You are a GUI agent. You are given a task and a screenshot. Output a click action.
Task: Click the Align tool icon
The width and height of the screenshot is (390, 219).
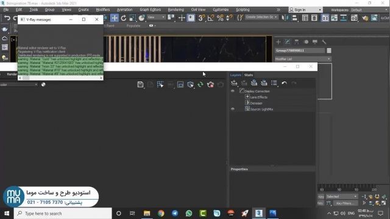[294, 18]
